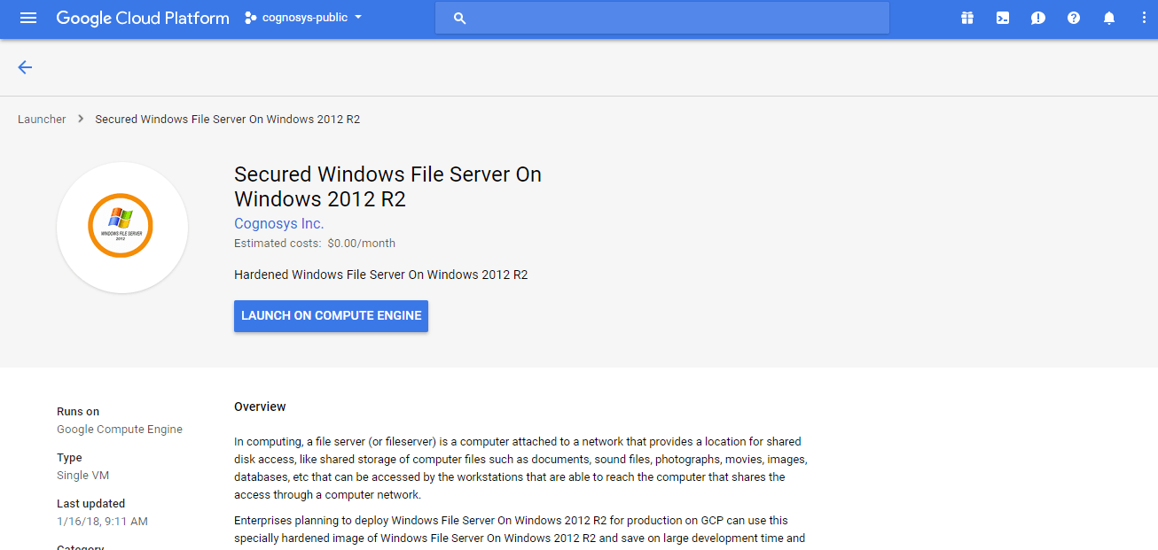Viewport: 1158px width, 550px height.
Task: Click the Google Cloud Platform logo text
Action: [x=143, y=18]
